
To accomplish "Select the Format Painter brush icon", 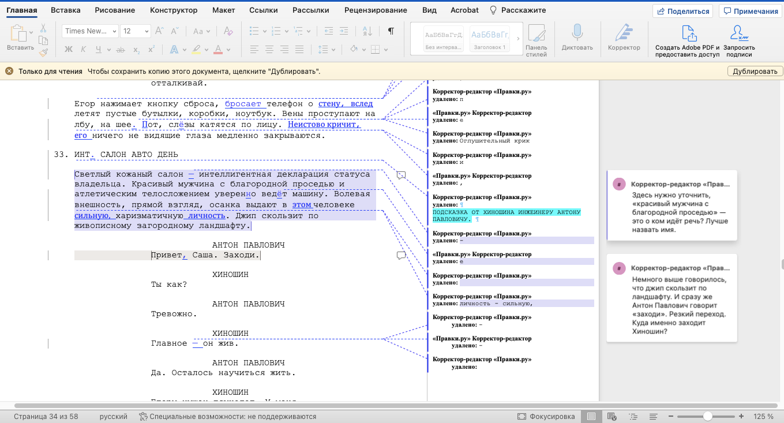I will click(43, 52).
